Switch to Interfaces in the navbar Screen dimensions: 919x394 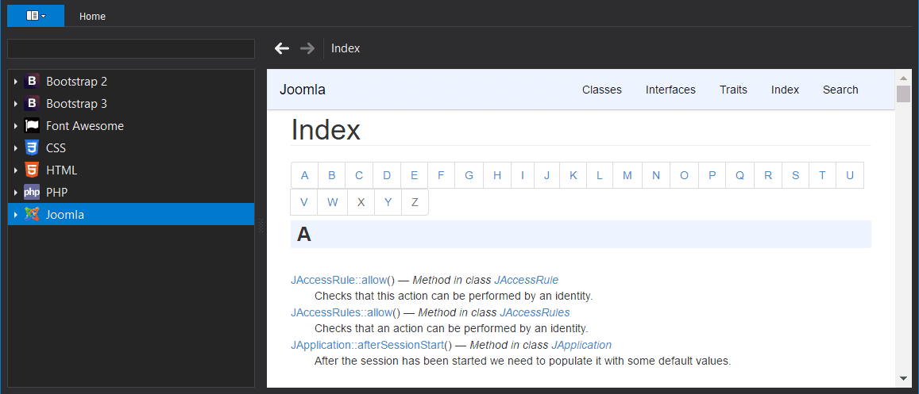pos(670,90)
